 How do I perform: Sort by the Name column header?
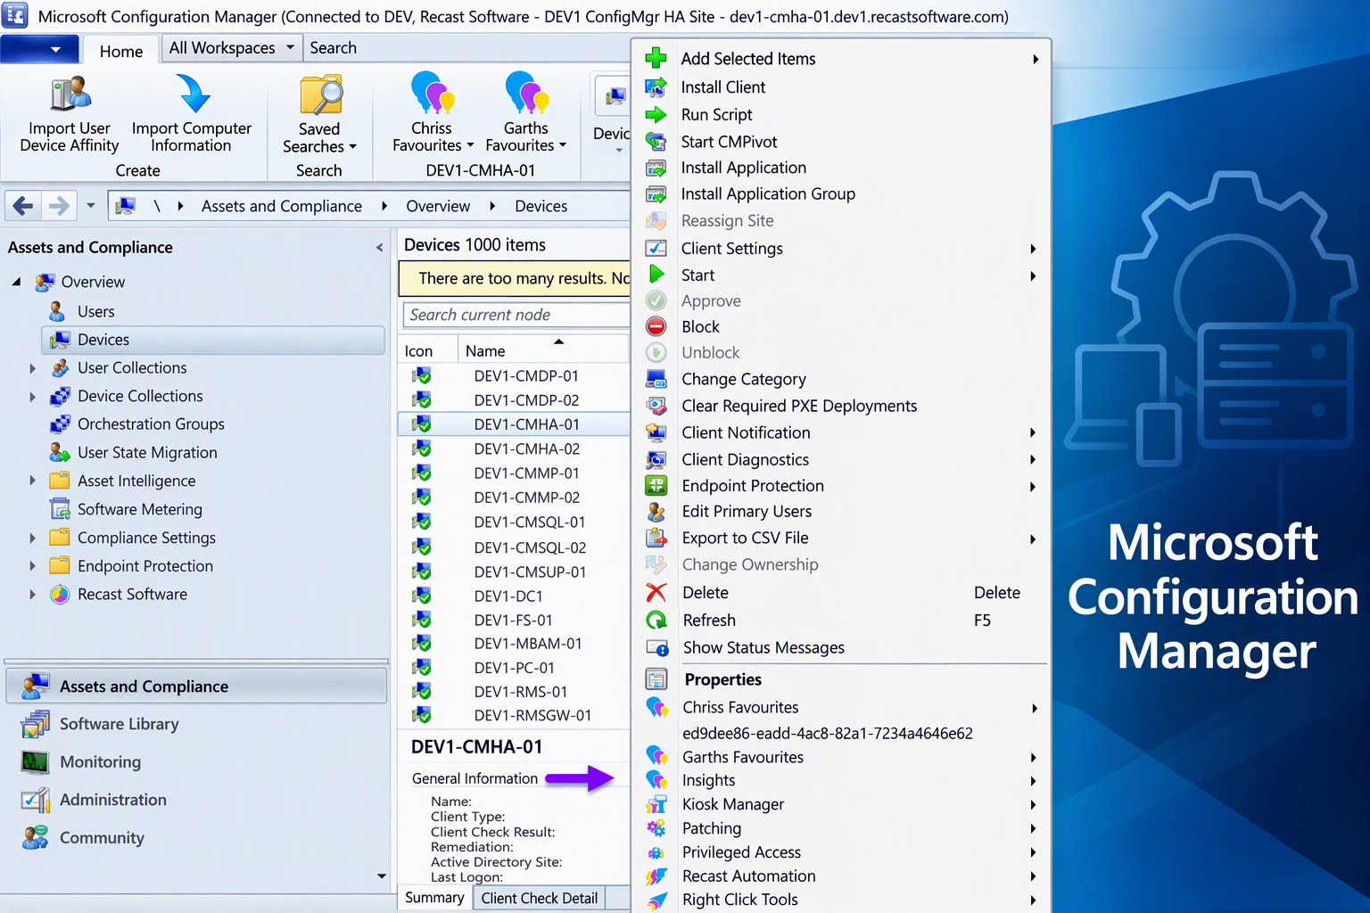click(542, 350)
